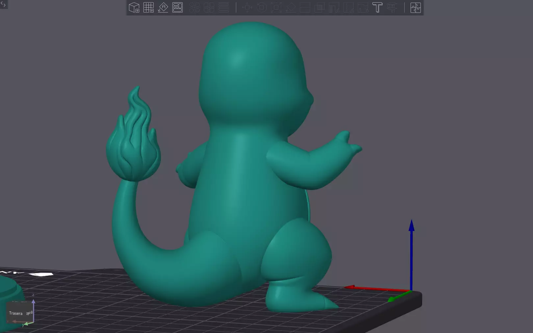The height and width of the screenshot is (333, 533).
Task: Click the dimmed icon right of Text tool
Action: click(x=392, y=7)
